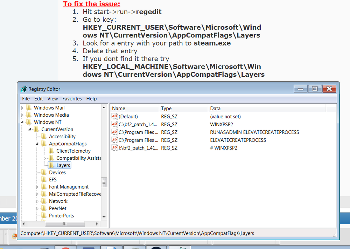Image resolution: width=350 pixels, height=249 pixels.
Task: Expand the Compatibility Assistant key
Action: (45, 158)
